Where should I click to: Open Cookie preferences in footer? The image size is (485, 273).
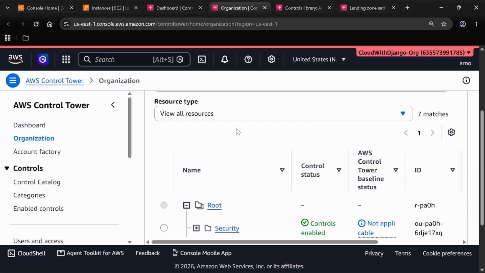(x=447, y=253)
